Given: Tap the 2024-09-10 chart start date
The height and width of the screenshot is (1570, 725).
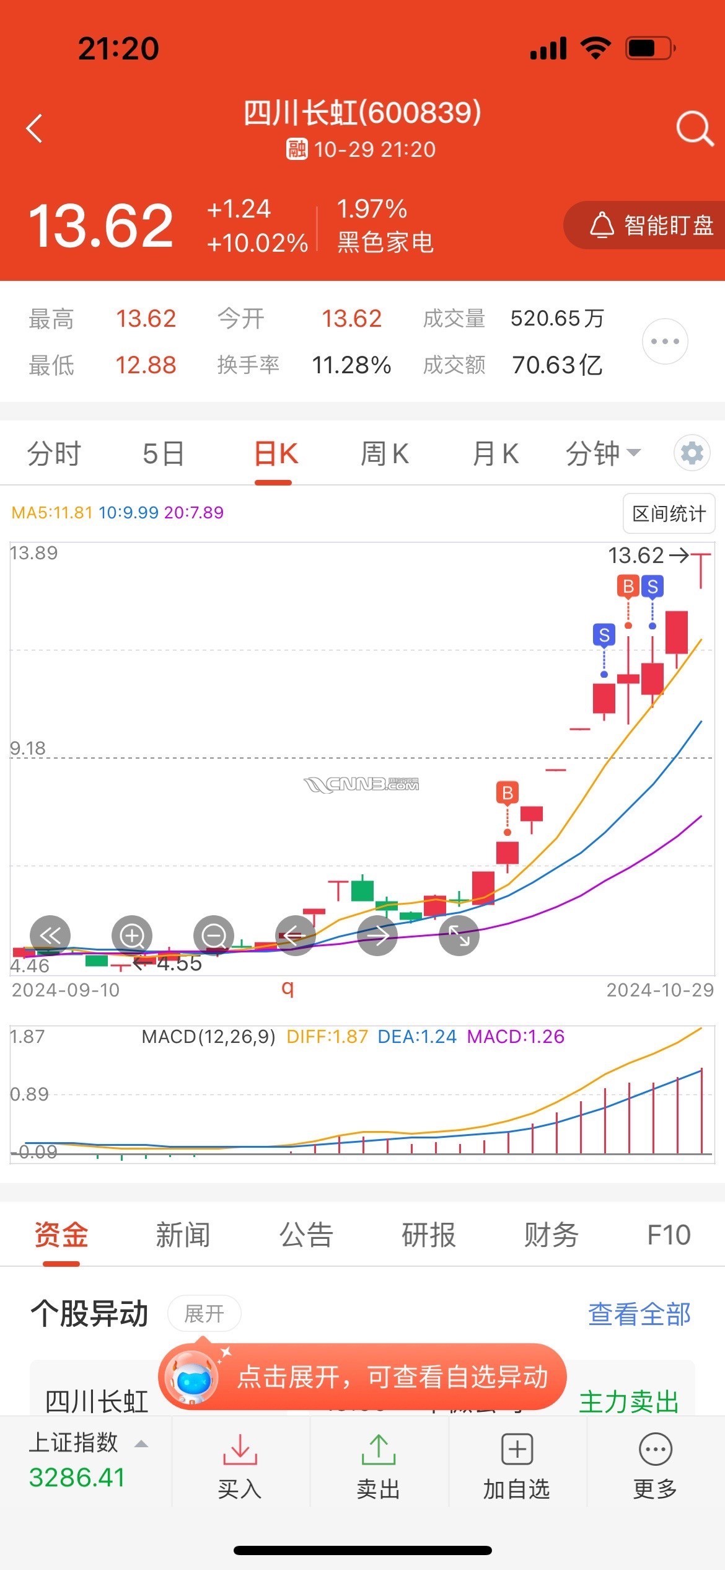Looking at the screenshot, I should pos(66,990).
